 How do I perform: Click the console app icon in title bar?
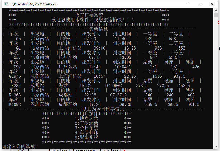pyautogui.click(x=6, y=4)
